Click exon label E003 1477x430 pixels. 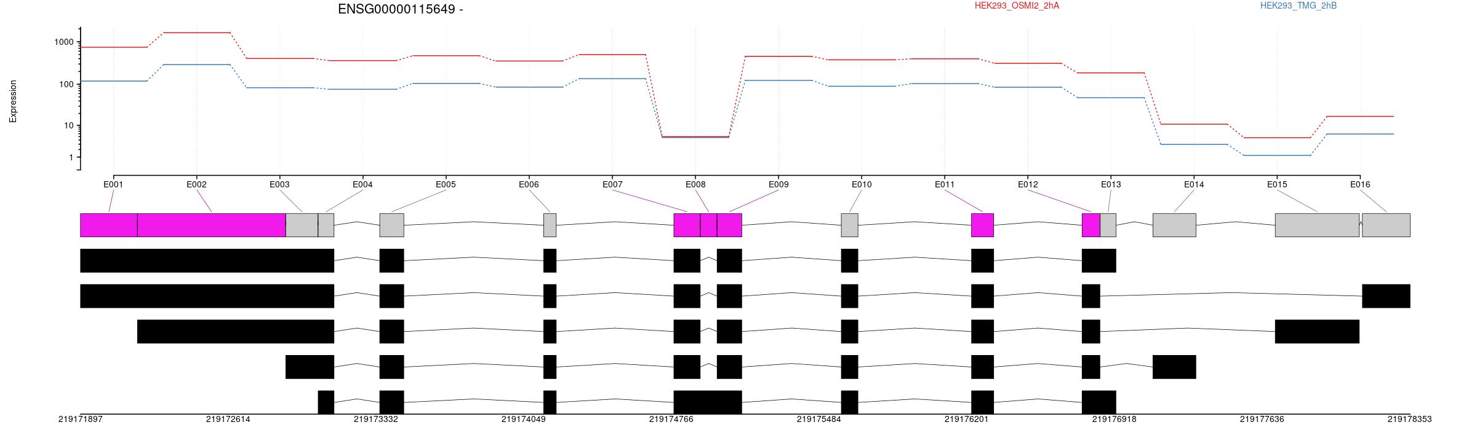[279, 184]
